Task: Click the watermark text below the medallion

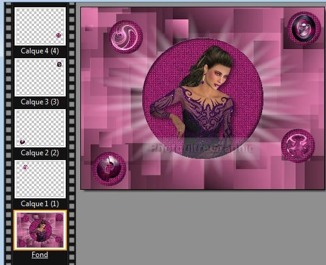Action: [x=202, y=148]
